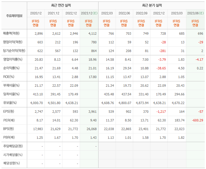
Task: Click the 294.66 quick ratio value
Action: [179, 94]
